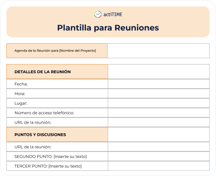Click the empty field next to Fecha
216x176 pixels.
tap(158, 84)
